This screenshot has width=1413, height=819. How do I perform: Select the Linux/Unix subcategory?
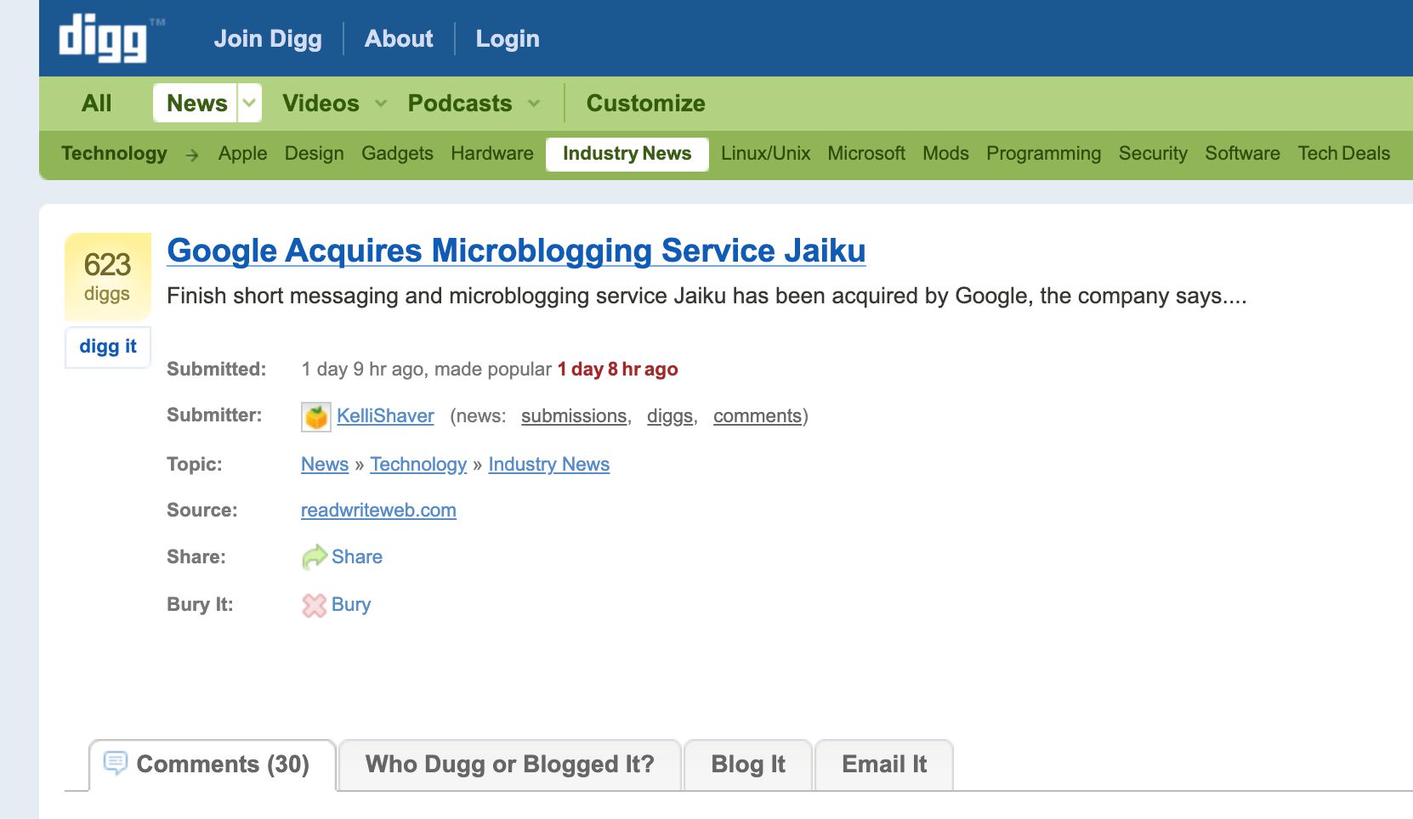tap(765, 153)
